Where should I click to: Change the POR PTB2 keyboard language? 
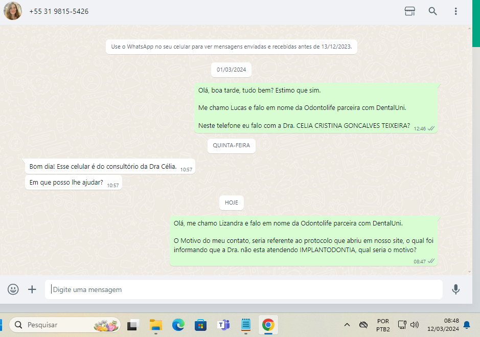click(x=383, y=325)
